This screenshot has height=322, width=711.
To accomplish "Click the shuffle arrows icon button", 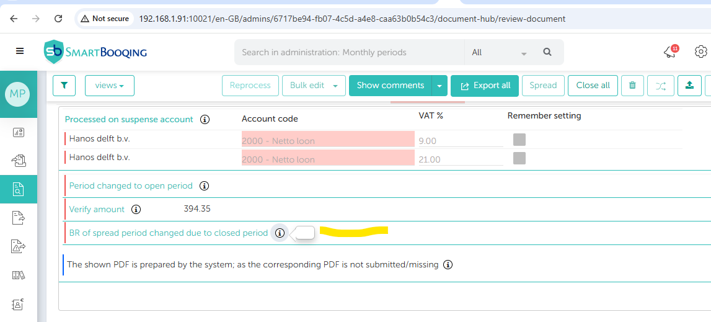I will [x=661, y=86].
